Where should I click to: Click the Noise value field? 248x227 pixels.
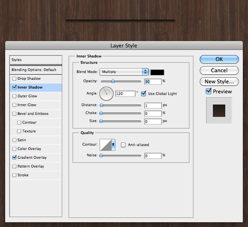point(153,156)
